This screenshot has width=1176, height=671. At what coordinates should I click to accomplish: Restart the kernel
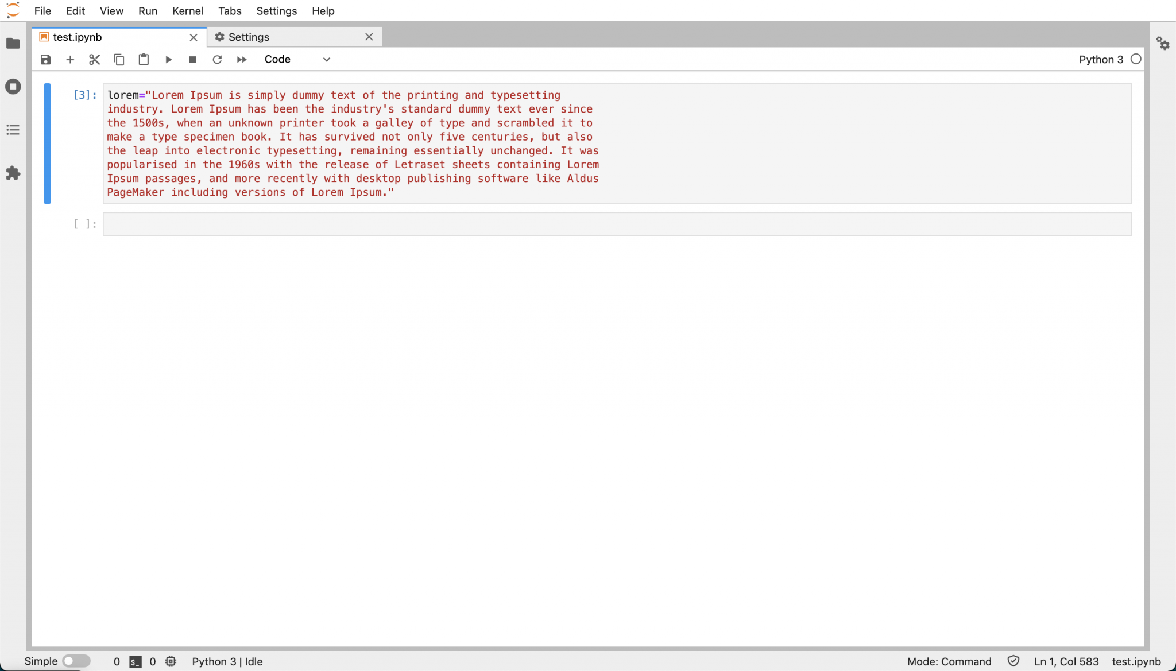point(217,60)
